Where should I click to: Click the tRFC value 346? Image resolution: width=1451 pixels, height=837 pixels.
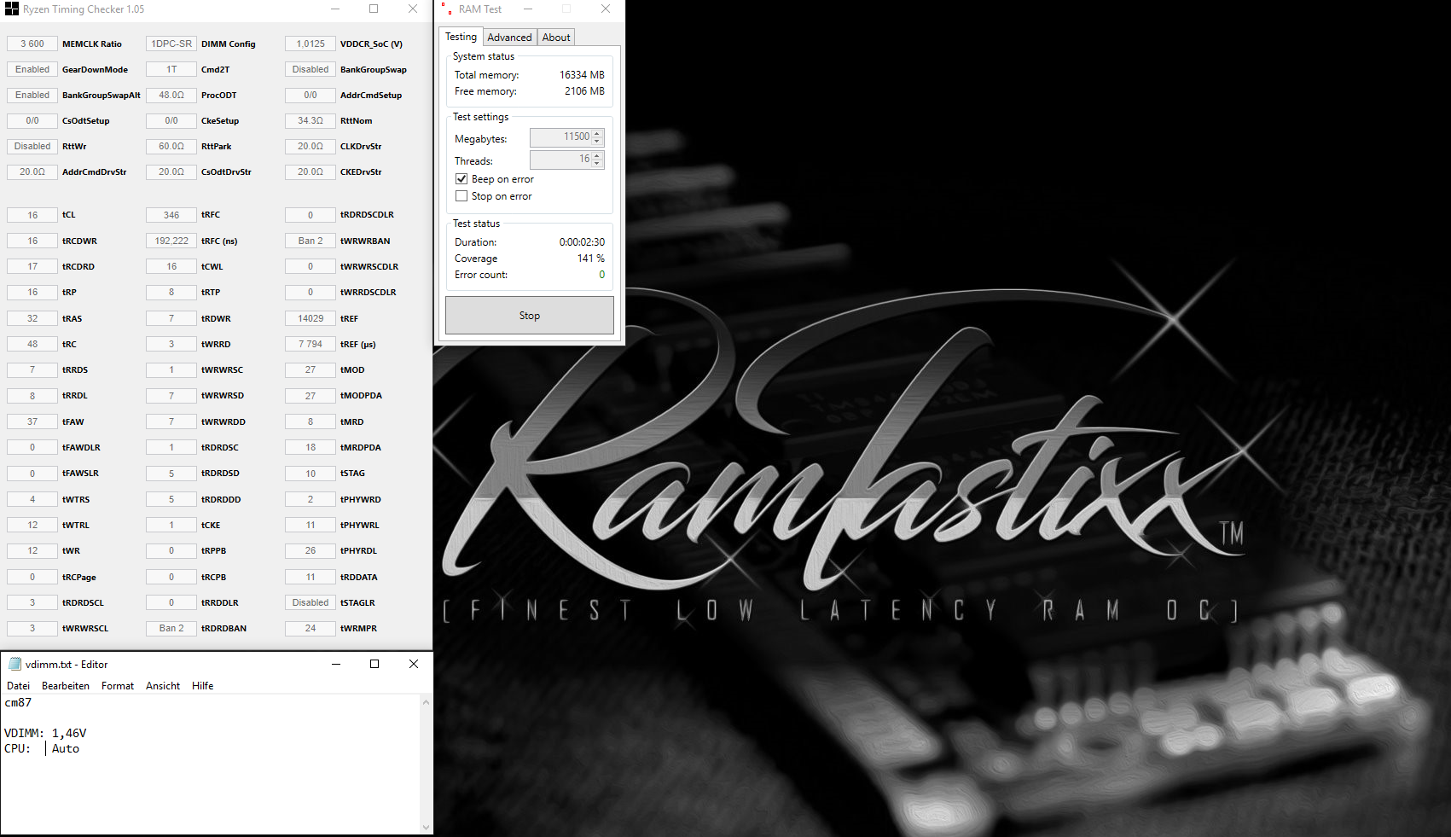[x=171, y=215]
